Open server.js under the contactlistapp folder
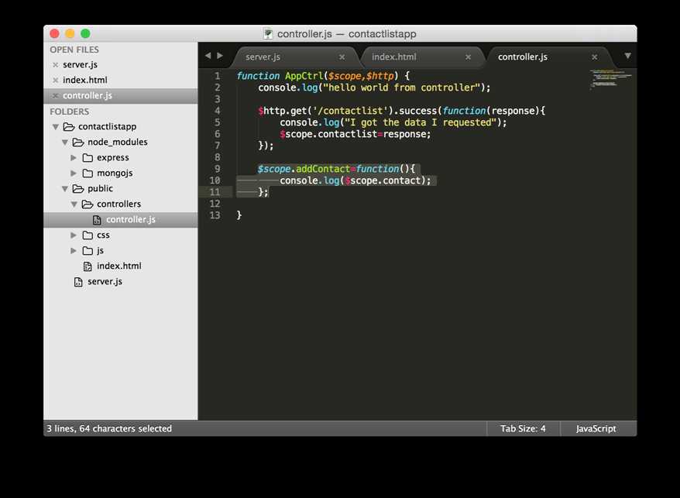Viewport: 680px width, 498px height. point(105,282)
